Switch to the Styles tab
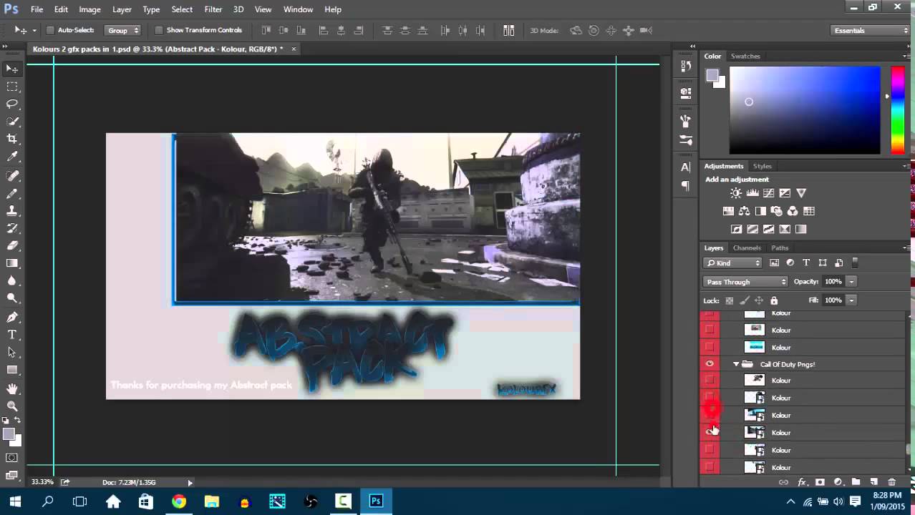Image resolution: width=915 pixels, height=515 pixels. point(762,166)
